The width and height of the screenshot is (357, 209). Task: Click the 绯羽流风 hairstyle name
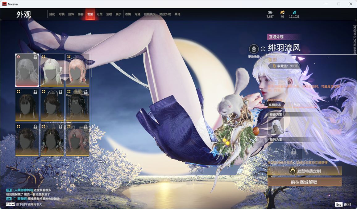(284, 48)
